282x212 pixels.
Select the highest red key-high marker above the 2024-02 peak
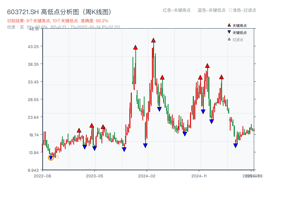click(x=153, y=40)
